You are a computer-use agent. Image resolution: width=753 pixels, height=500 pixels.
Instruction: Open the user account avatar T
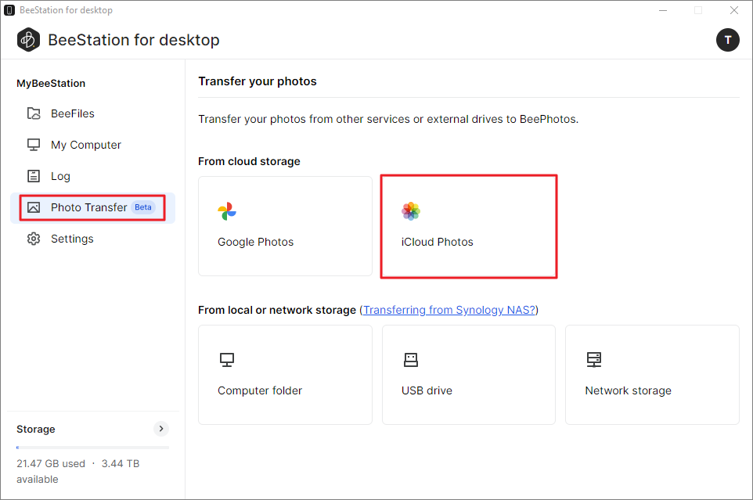pos(727,40)
